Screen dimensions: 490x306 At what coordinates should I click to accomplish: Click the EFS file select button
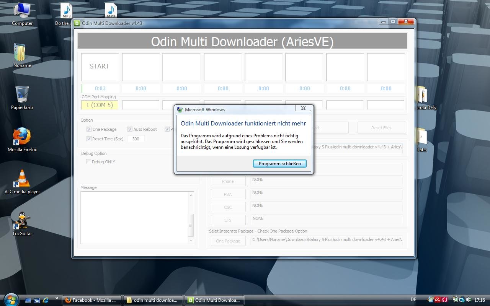[228, 220]
